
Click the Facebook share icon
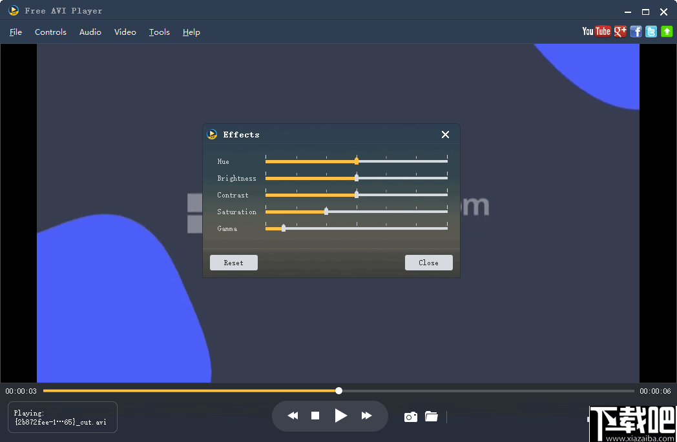636,32
